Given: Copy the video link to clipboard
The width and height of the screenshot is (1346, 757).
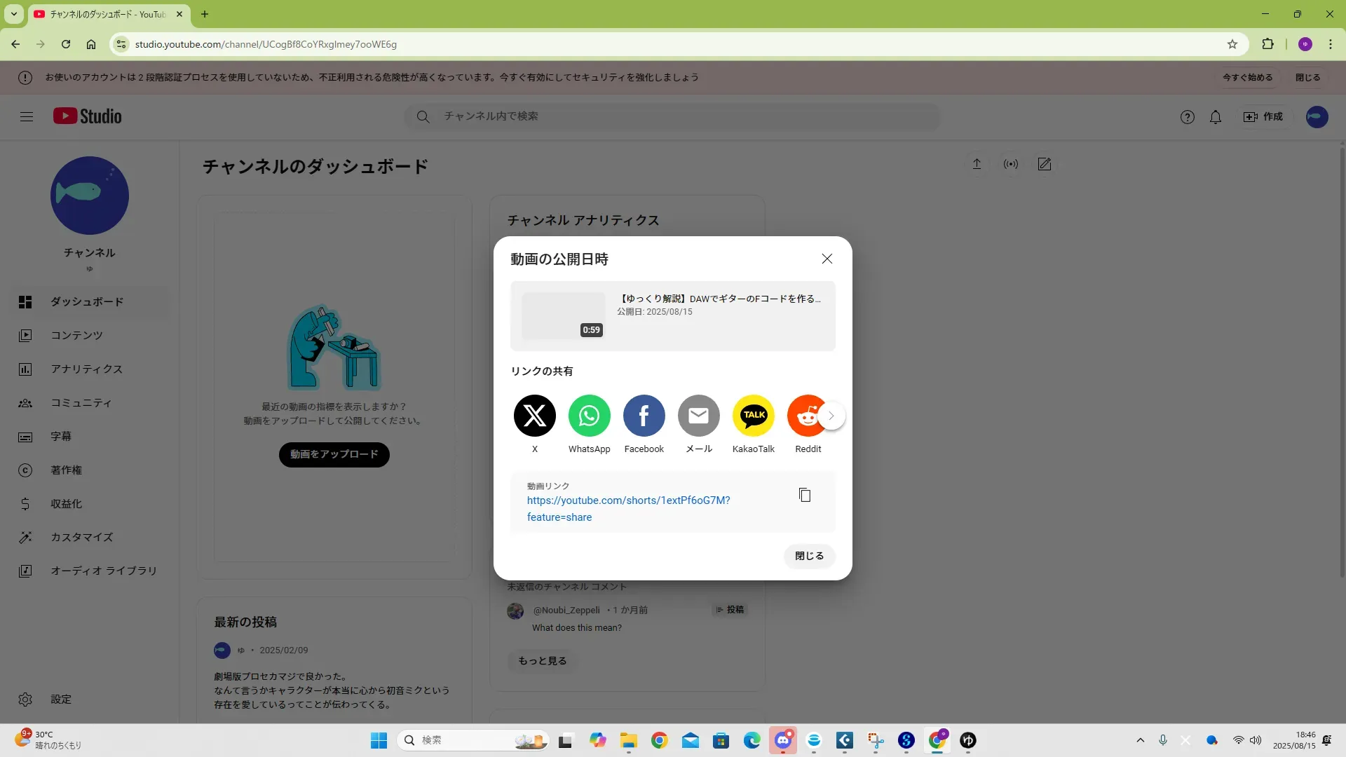Looking at the screenshot, I should 805,496.
